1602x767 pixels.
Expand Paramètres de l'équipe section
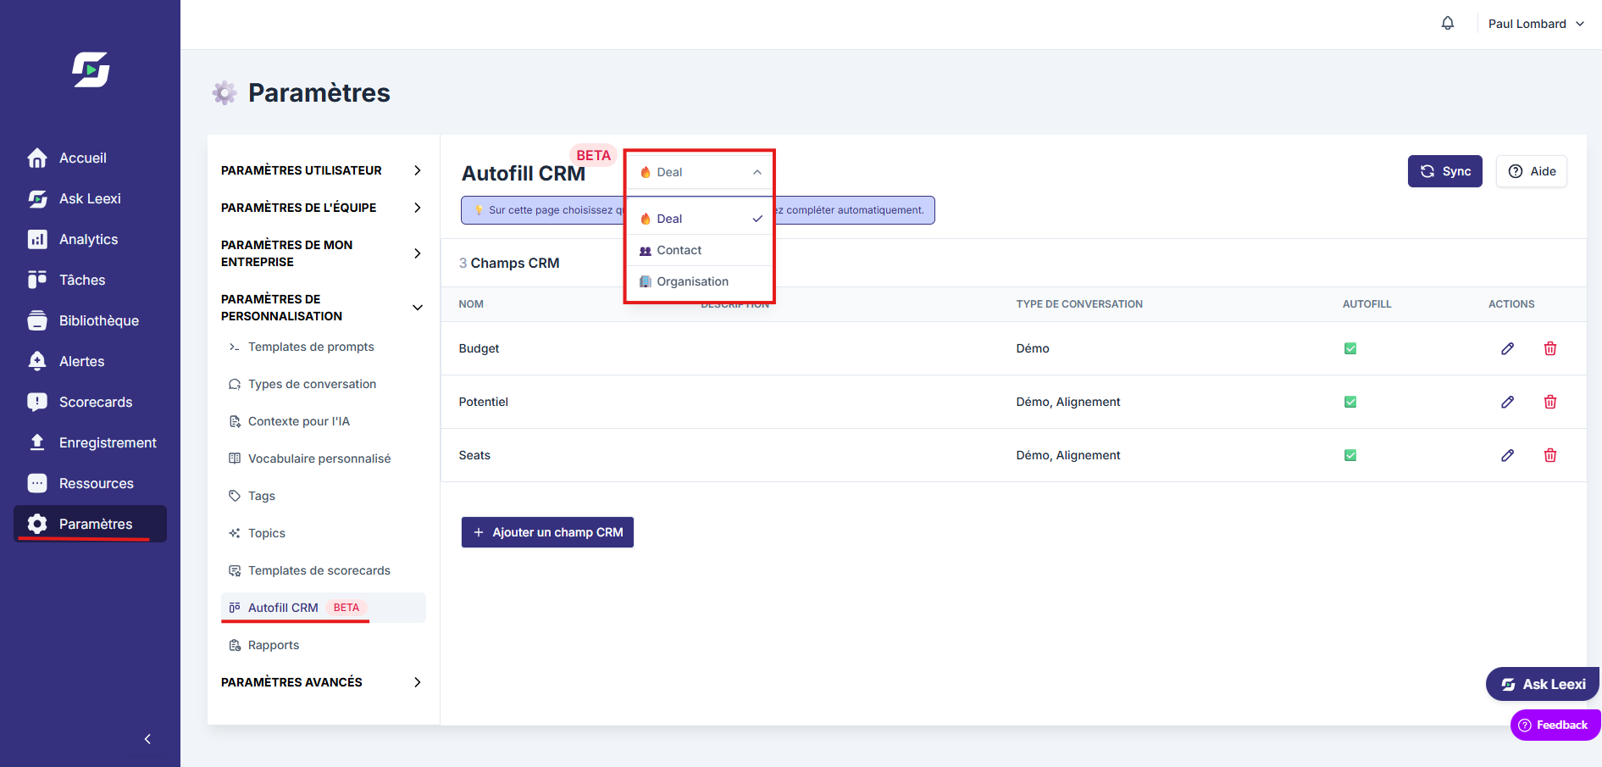322,208
